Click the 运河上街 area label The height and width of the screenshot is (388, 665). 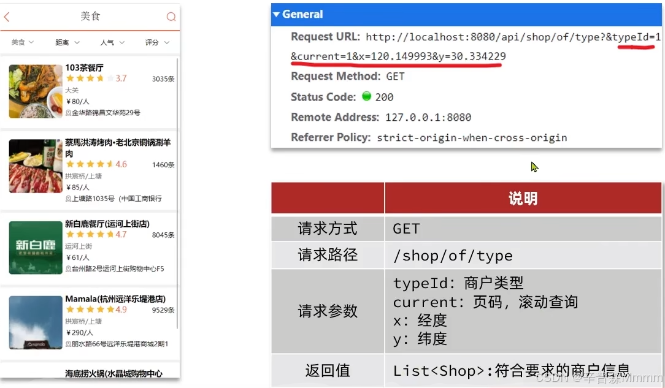click(79, 246)
